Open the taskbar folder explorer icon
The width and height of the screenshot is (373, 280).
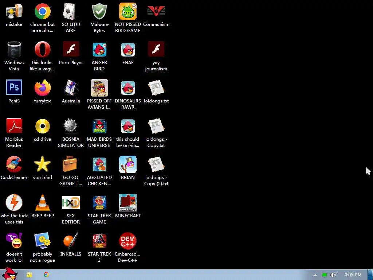[x=29, y=275]
